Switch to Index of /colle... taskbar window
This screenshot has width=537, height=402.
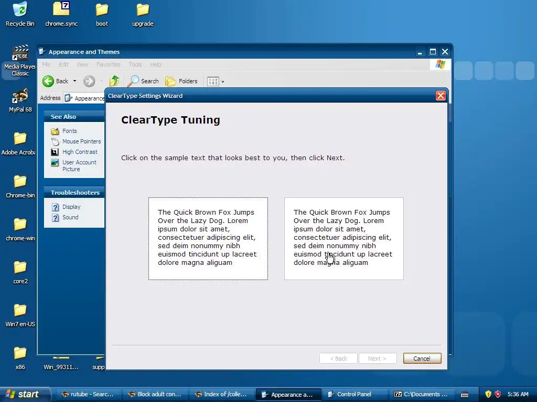click(x=221, y=394)
